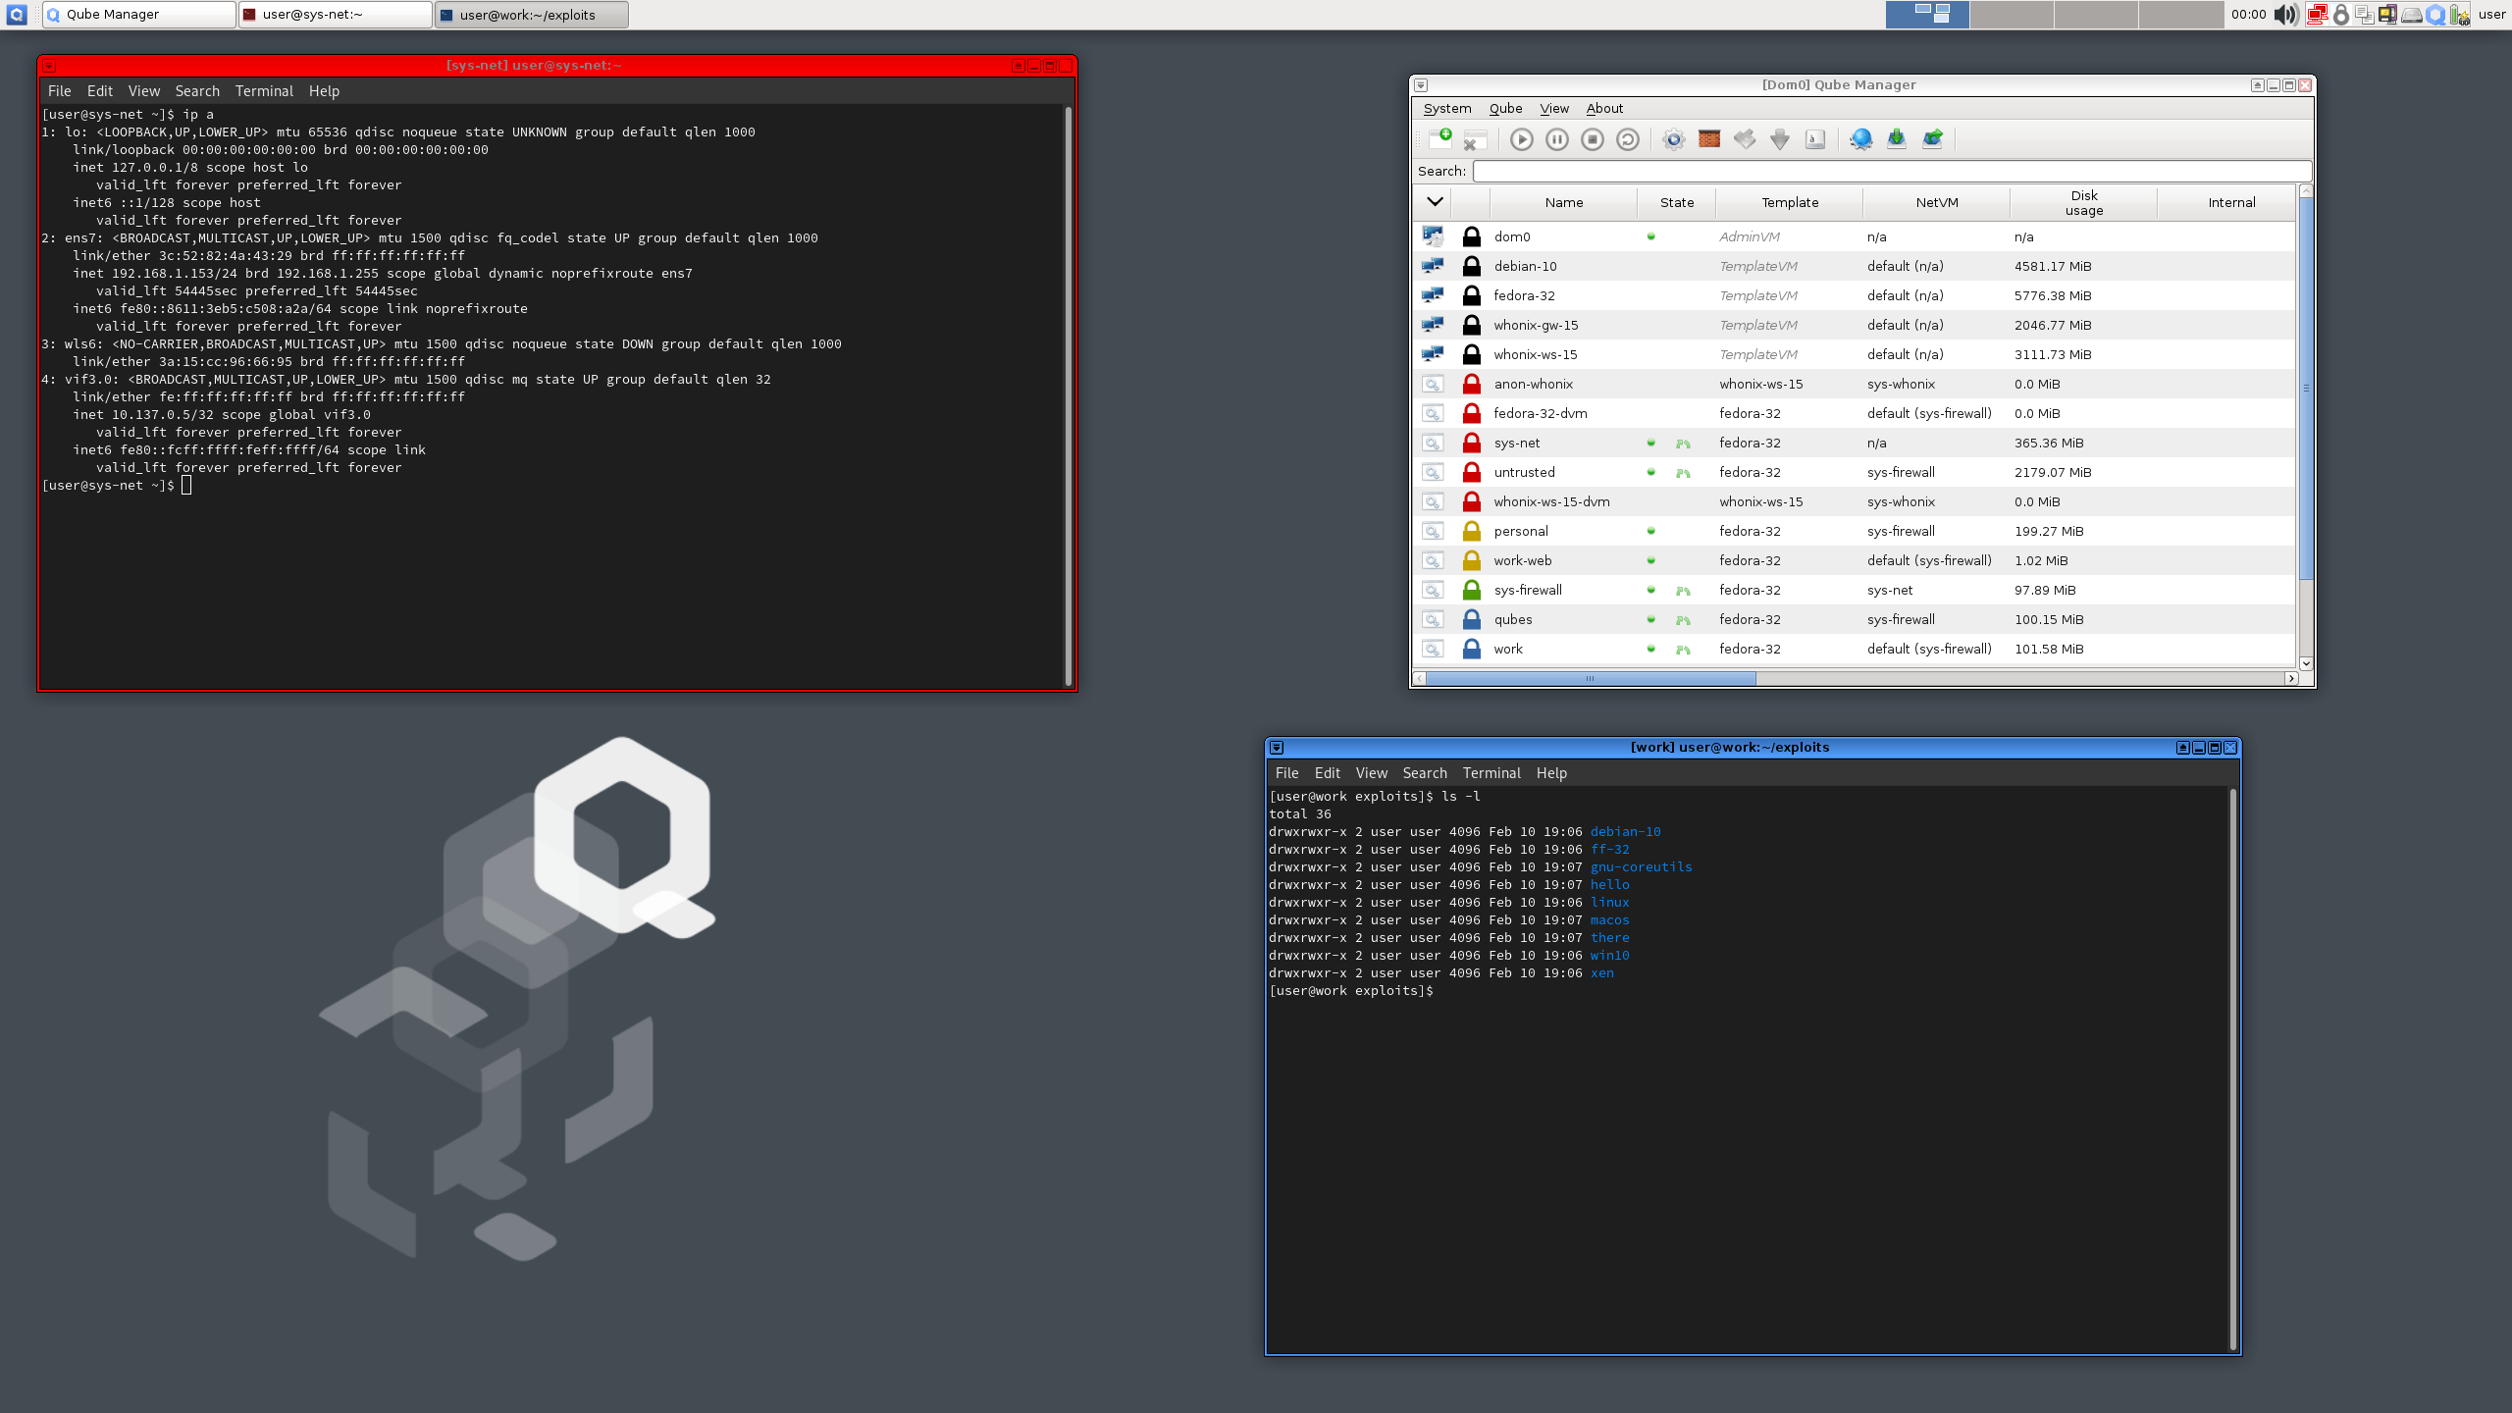Collapse the qube list with the chevron
Viewport: 2512px width, 1413px height.
pos(1435,200)
